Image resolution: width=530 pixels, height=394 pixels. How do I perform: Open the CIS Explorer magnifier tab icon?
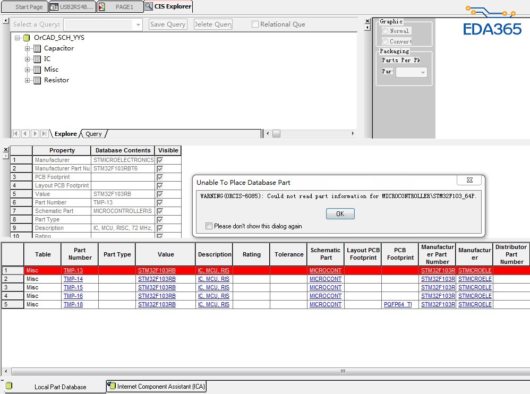pyautogui.click(x=148, y=7)
